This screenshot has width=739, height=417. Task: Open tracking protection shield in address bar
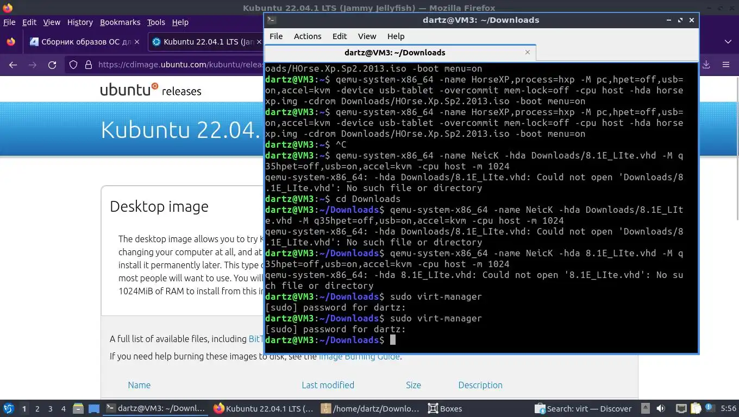73,65
